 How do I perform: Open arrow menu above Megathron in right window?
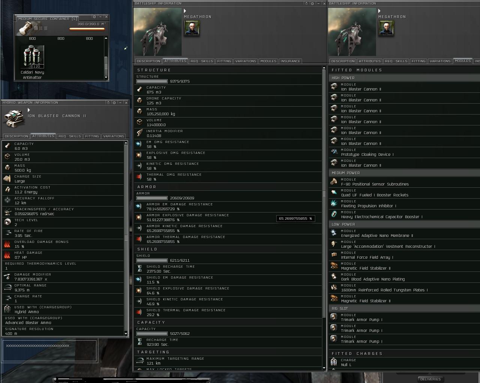point(379,11)
